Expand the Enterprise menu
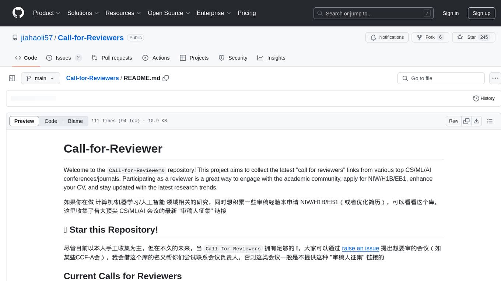 (x=214, y=13)
